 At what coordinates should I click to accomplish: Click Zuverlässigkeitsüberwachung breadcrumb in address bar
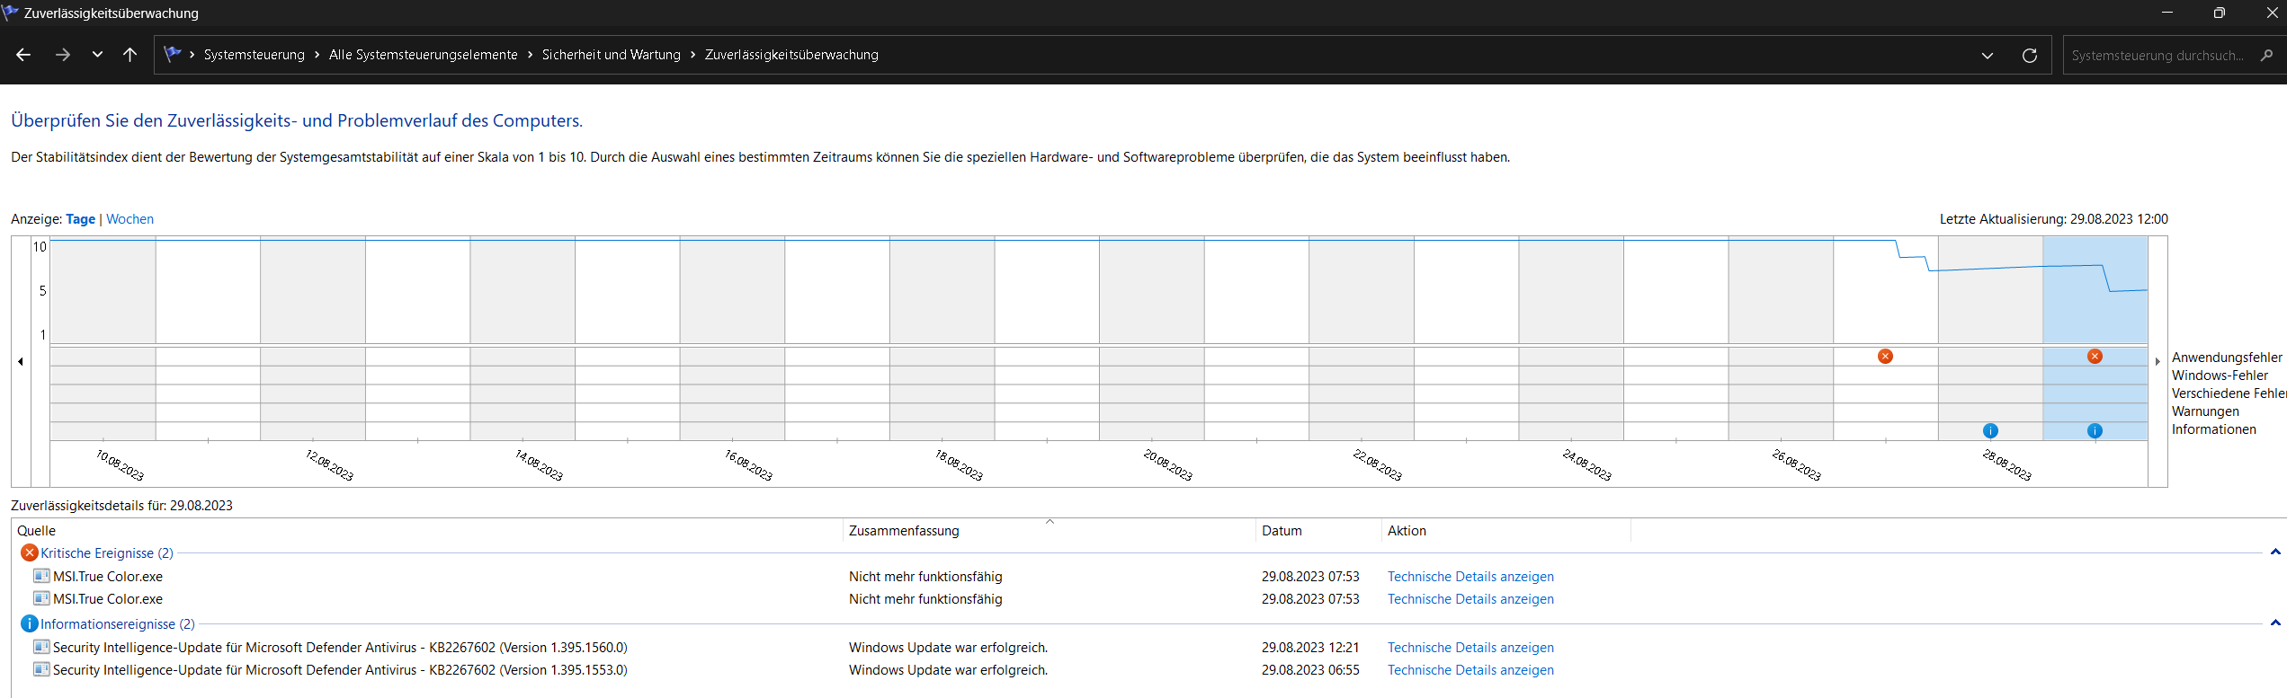pyautogui.click(x=791, y=55)
